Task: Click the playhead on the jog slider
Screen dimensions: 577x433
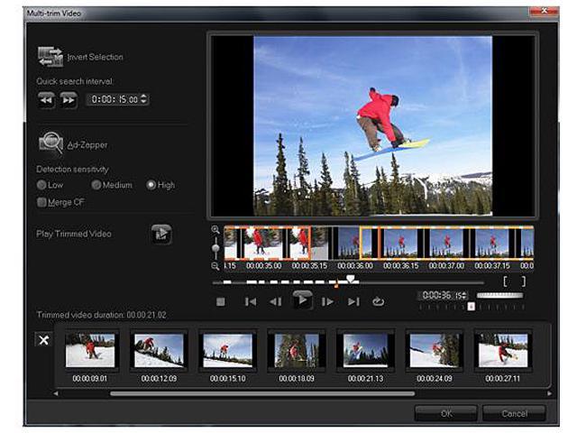Action: [x=351, y=280]
